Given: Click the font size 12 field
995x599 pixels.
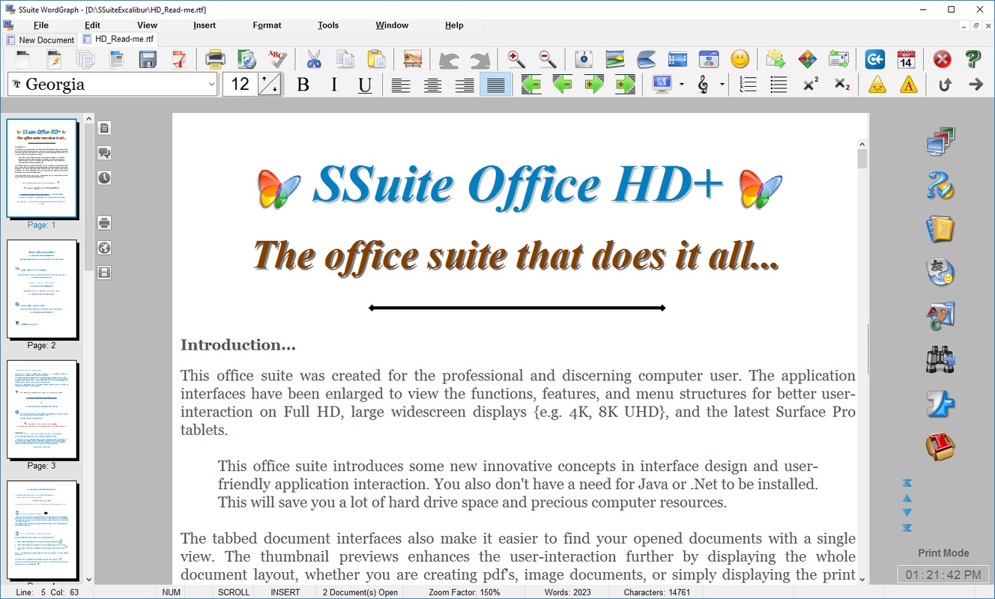Looking at the screenshot, I should [240, 85].
